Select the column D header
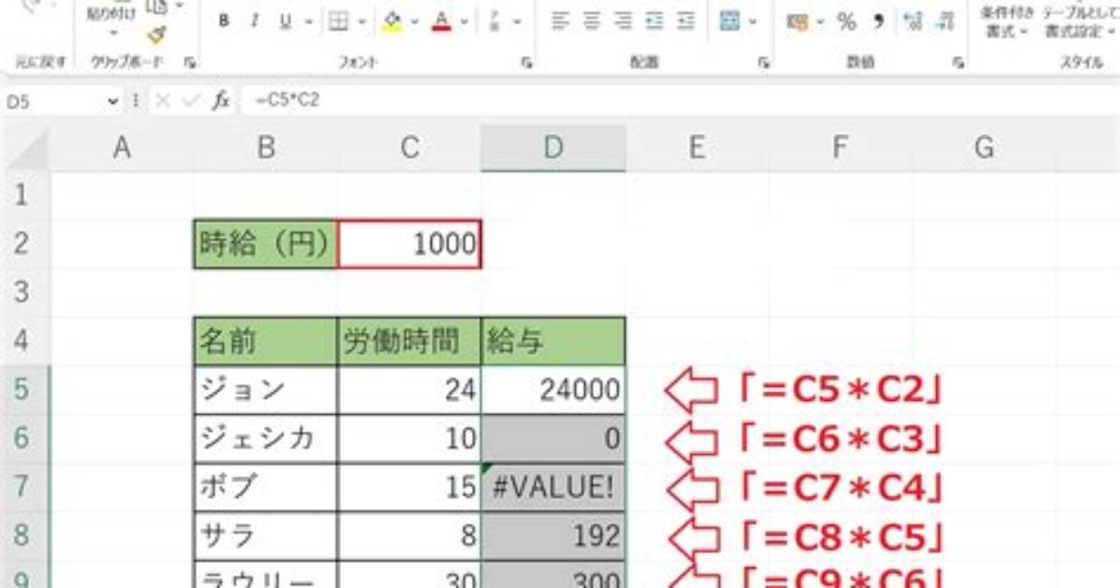This screenshot has height=588, width=1120. point(553,148)
